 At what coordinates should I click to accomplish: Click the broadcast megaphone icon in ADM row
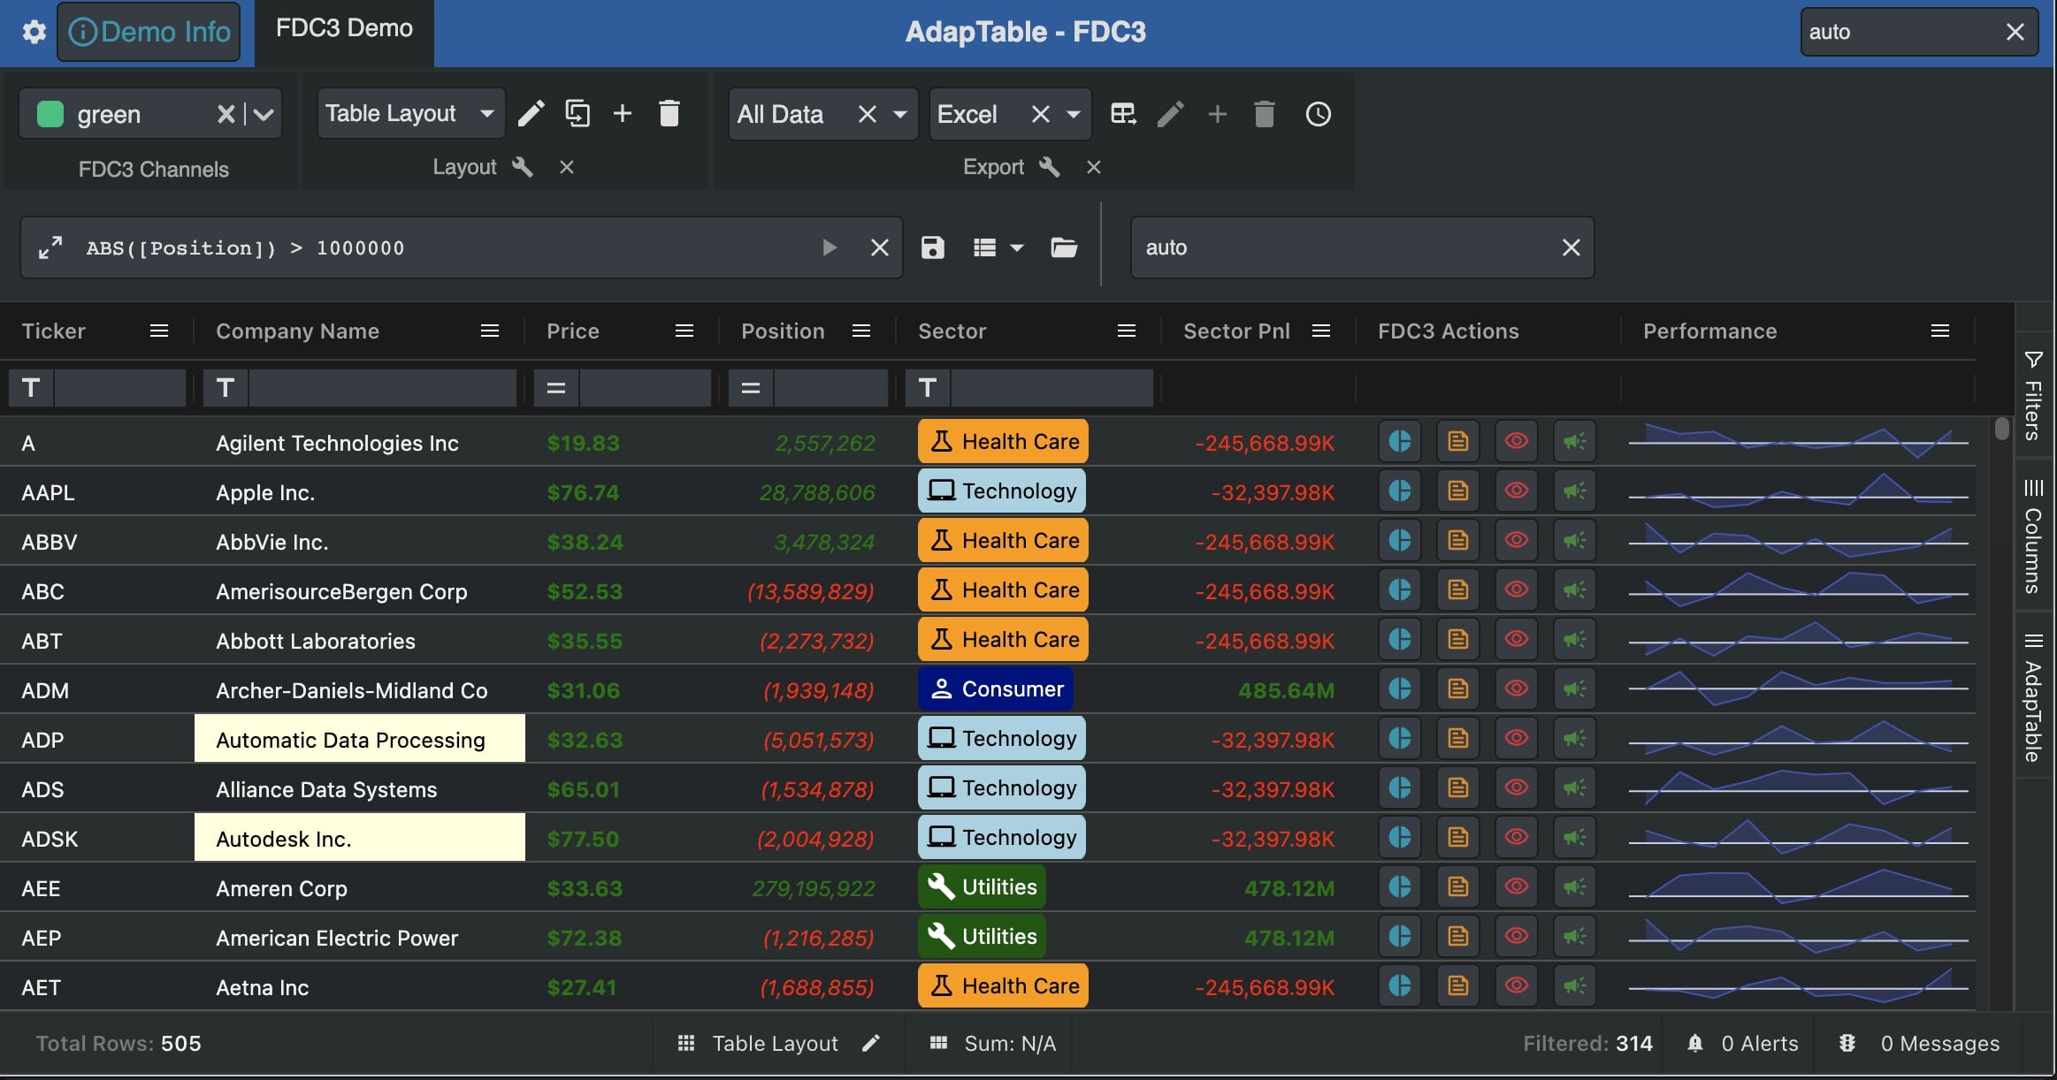pyautogui.click(x=1574, y=689)
